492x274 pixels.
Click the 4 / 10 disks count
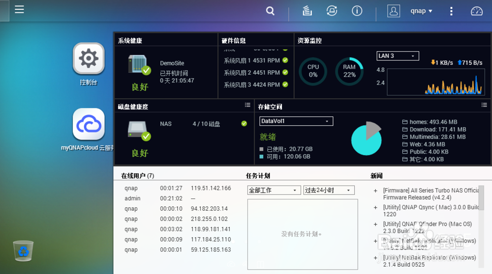pos(206,124)
